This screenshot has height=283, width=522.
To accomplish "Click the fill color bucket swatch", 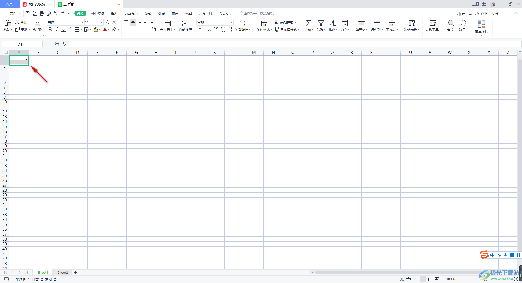I will tap(95, 29).
